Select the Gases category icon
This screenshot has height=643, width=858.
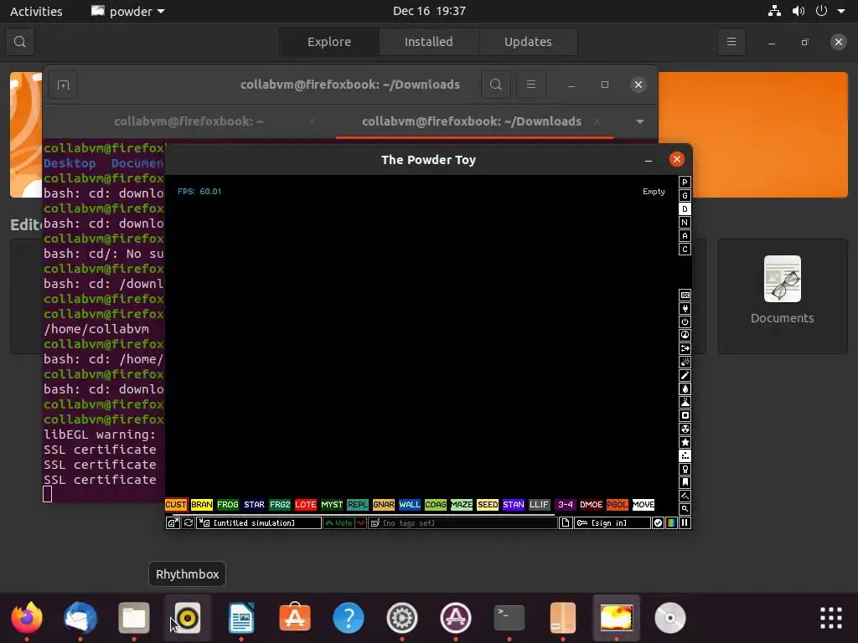[685, 376]
